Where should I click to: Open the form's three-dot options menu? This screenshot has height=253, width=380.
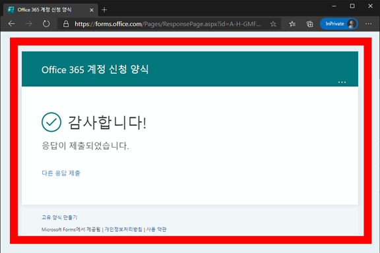(x=342, y=82)
